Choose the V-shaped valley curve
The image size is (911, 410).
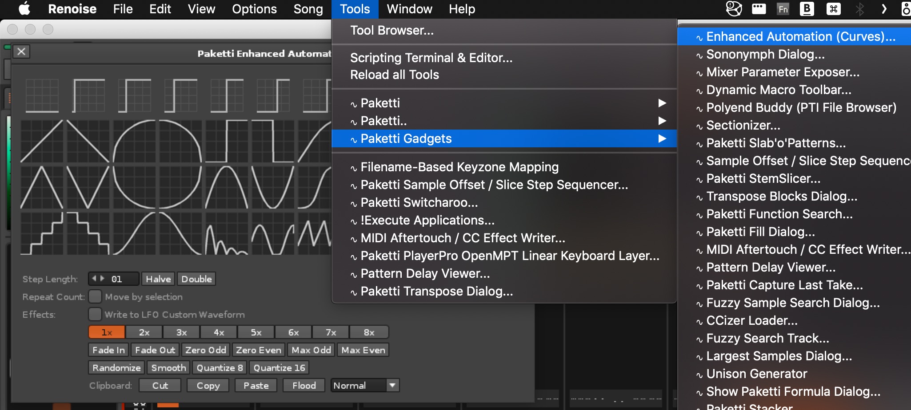point(88,187)
